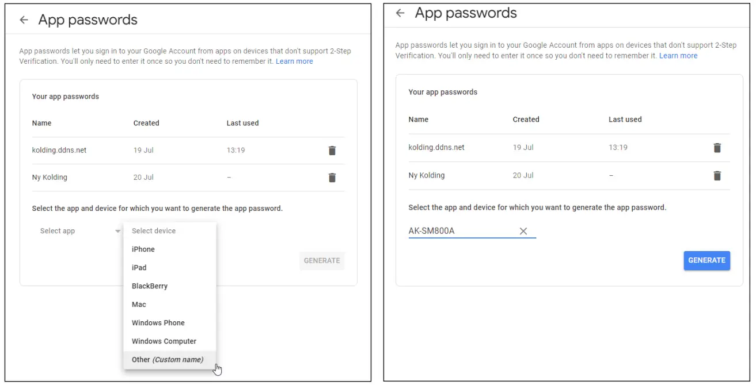Click the blue GENERATE button
The width and height of the screenshot is (756, 385).
pos(706,260)
